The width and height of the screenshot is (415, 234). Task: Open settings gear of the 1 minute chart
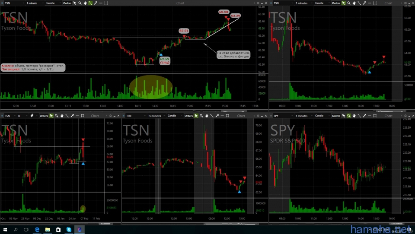(258, 3)
